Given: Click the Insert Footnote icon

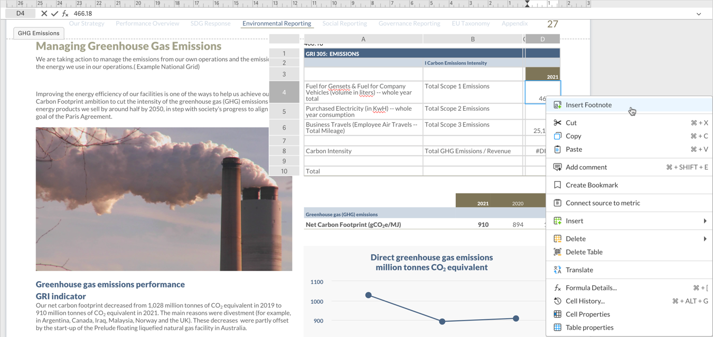Looking at the screenshot, I should click(x=557, y=105).
